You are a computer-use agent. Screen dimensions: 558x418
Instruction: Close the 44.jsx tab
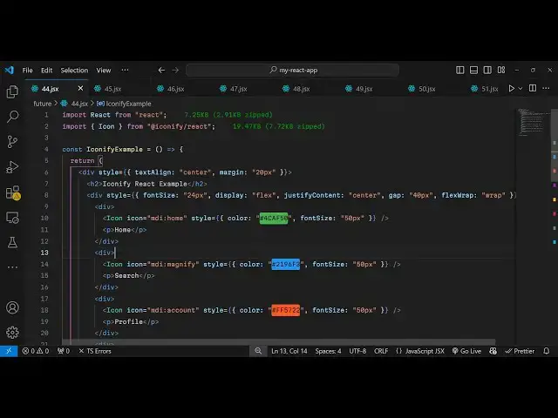point(80,88)
